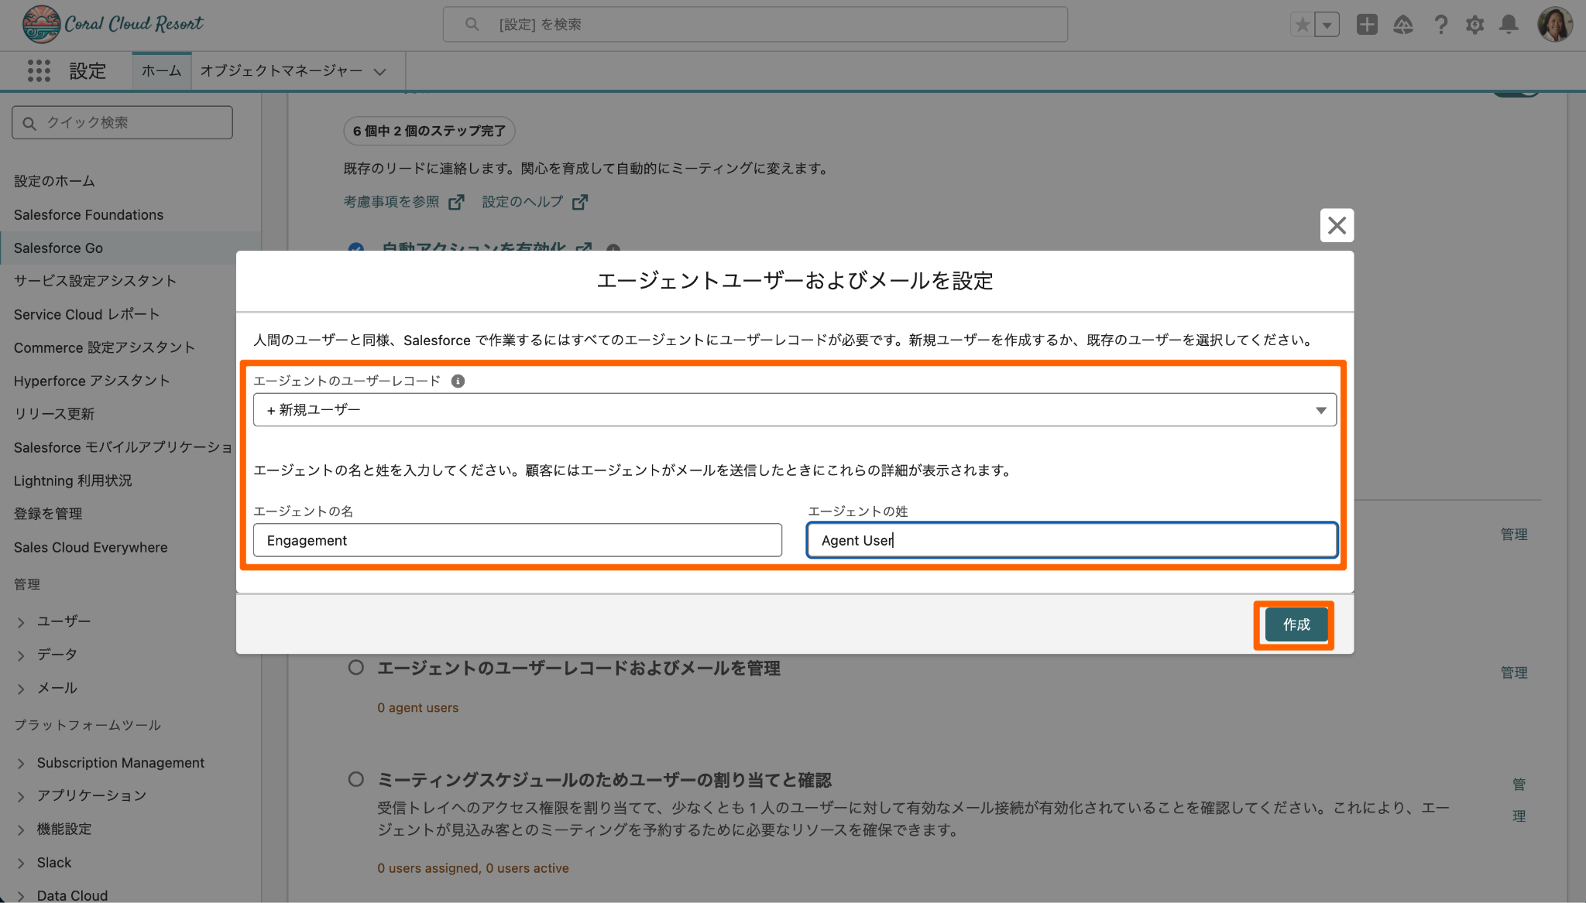Open the オブジェクトマネージャー tab
The height and width of the screenshot is (903, 1586).
coord(281,71)
